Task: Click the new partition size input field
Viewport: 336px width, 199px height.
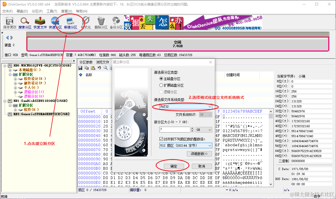Action: (x=175, y=130)
